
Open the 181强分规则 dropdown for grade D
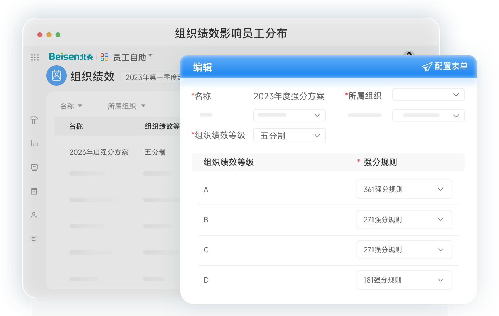(404, 280)
